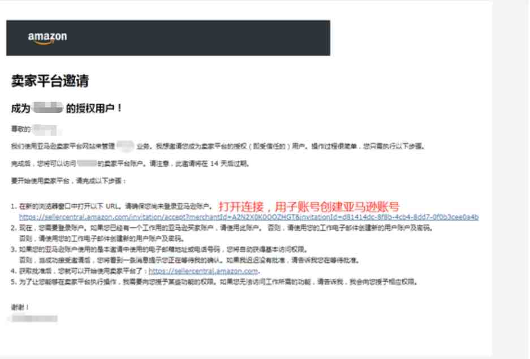Click the blurred seller name after 成为

click(x=48, y=108)
